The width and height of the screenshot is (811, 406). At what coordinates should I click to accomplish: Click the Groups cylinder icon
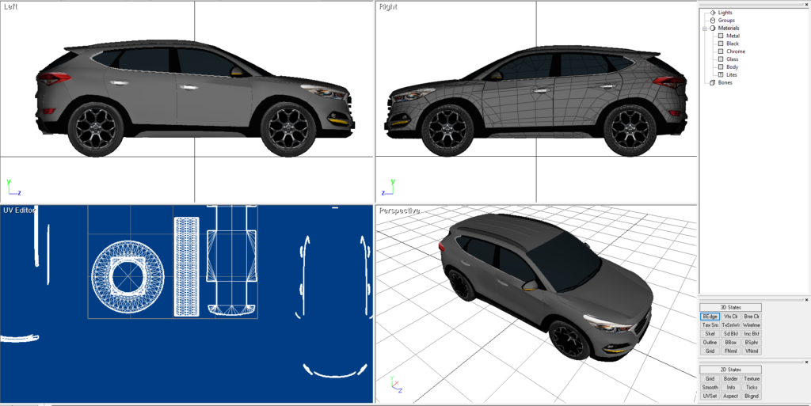(713, 21)
